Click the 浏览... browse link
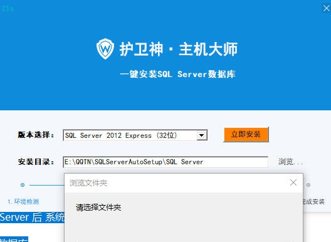 [291, 162]
